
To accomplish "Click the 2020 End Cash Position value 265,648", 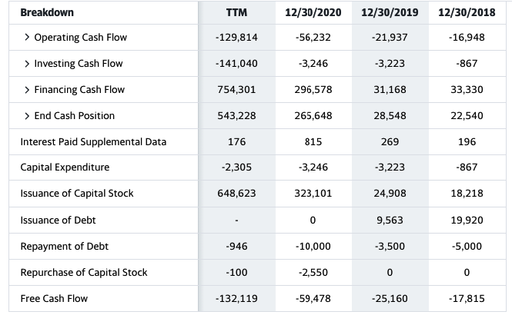I will (313, 116).
